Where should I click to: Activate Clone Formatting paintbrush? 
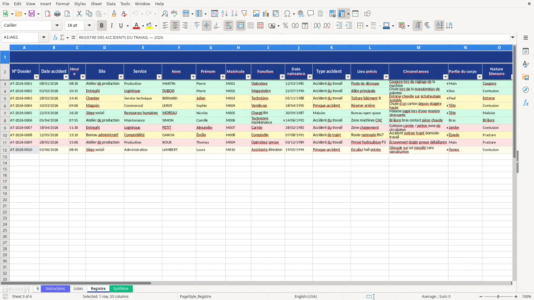coord(114,14)
